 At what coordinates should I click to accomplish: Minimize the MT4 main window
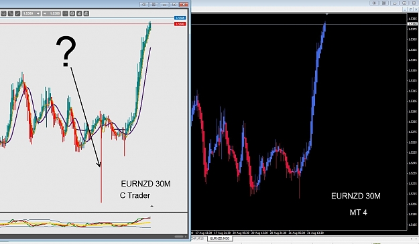pos(394,3)
